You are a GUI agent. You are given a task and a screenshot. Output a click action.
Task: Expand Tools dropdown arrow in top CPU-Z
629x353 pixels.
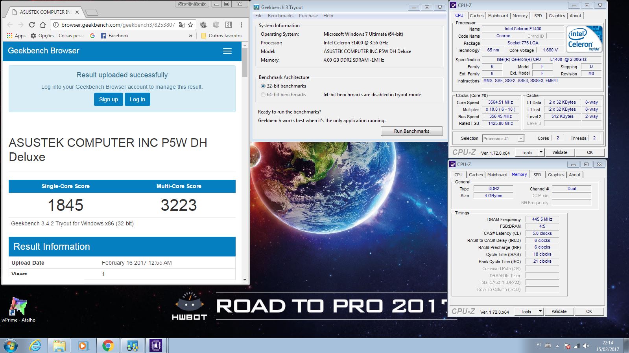541,153
